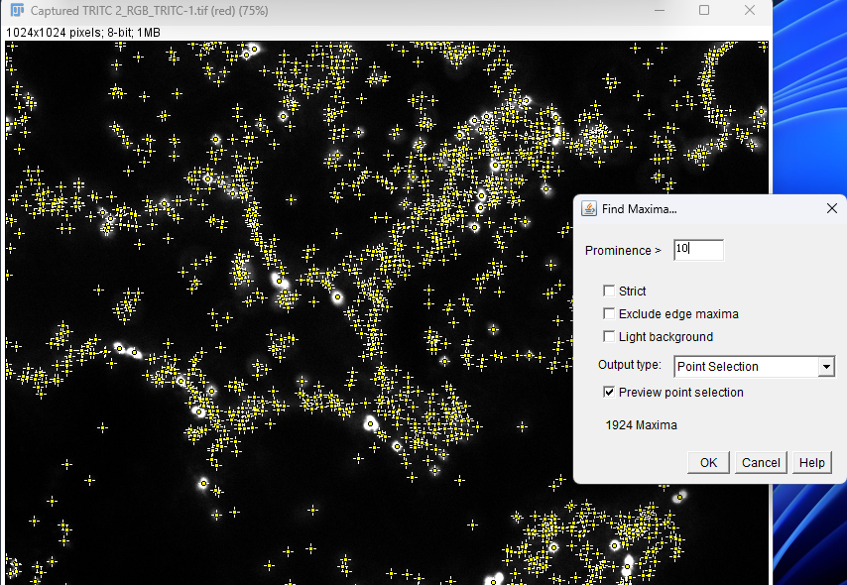Maximize the Captured TRITC image window

[x=704, y=10]
